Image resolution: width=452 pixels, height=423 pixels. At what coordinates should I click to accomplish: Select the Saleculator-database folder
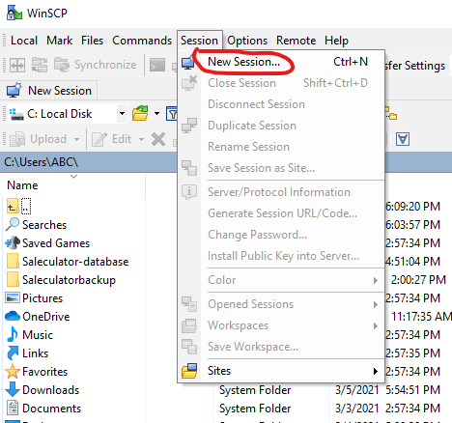click(x=68, y=262)
